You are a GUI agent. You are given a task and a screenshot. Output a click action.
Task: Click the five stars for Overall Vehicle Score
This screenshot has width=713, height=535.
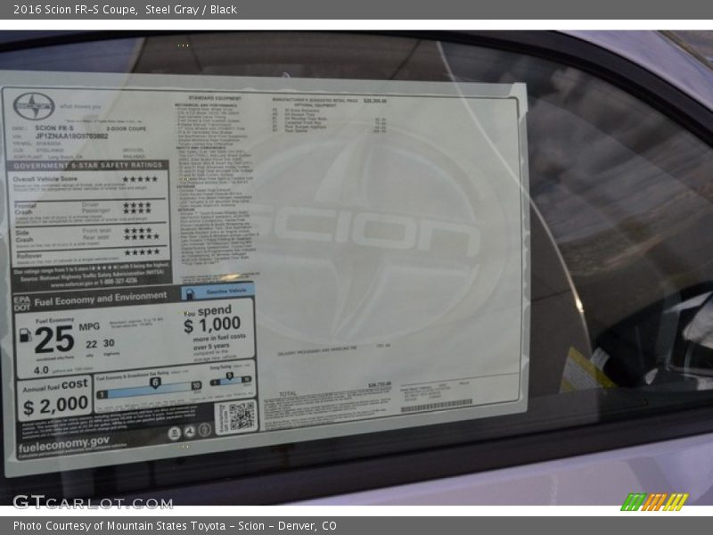point(140,179)
